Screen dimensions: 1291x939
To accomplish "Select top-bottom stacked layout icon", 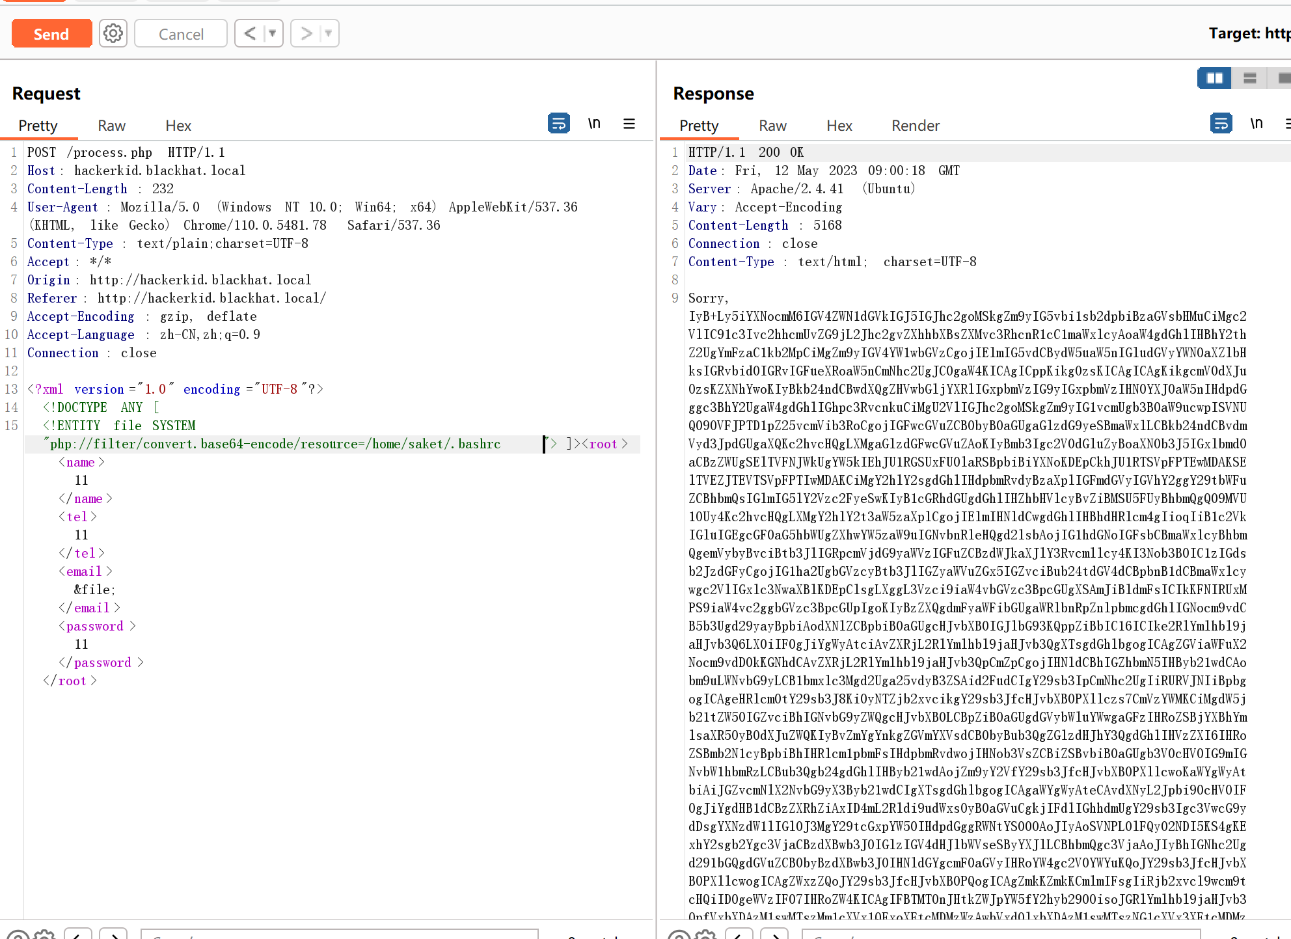I will coord(1249,78).
